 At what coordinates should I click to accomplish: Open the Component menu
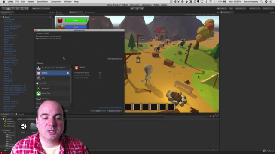coord(56,2)
